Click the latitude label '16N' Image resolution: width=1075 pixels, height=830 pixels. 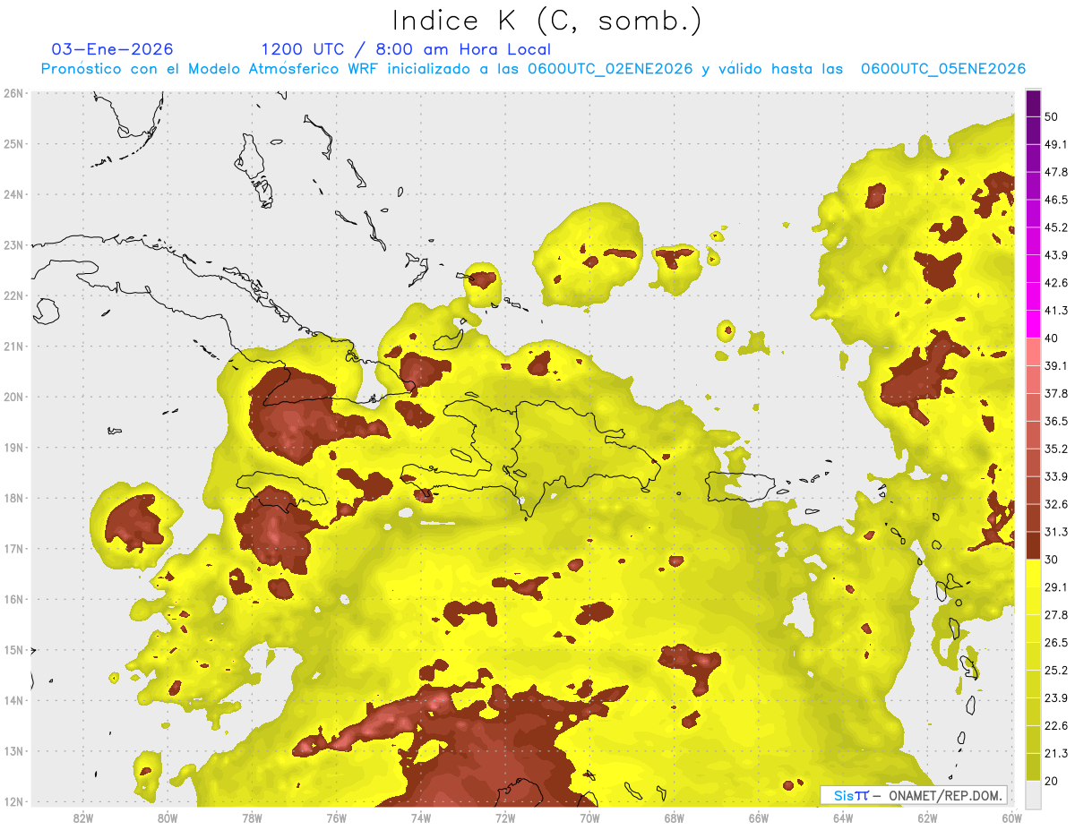coord(13,599)
